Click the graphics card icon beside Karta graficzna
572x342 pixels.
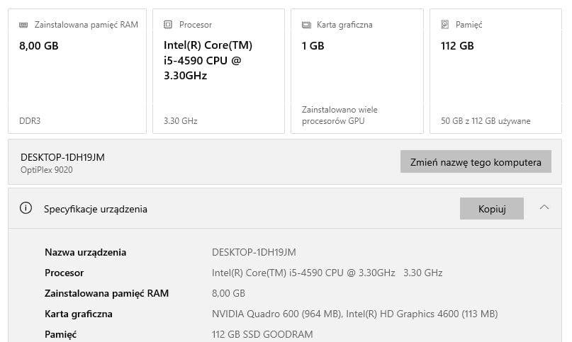[306, 25]
